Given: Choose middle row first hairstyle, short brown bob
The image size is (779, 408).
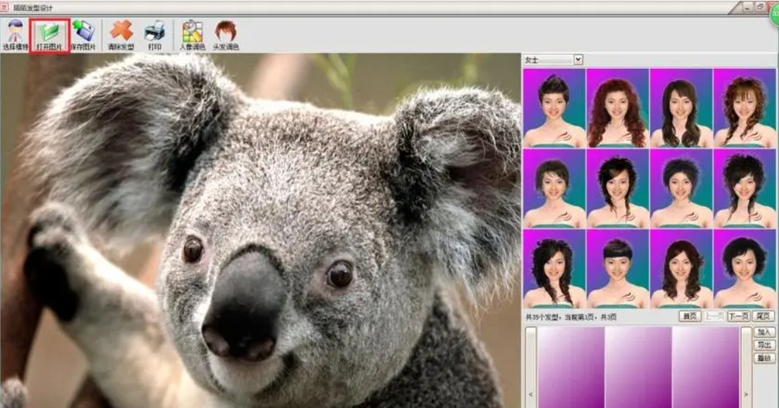Looking at the screenshot, I should tap(554, 189).
